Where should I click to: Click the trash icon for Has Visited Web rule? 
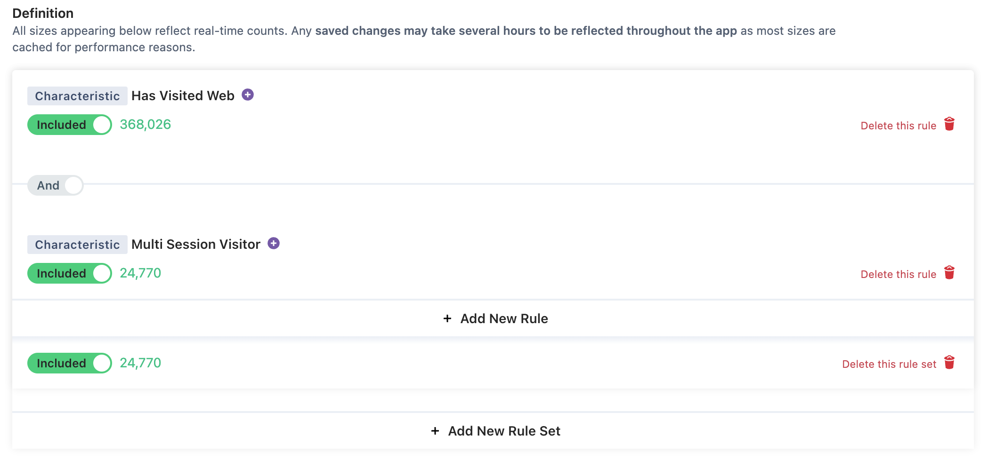click(x=949, y=124)
